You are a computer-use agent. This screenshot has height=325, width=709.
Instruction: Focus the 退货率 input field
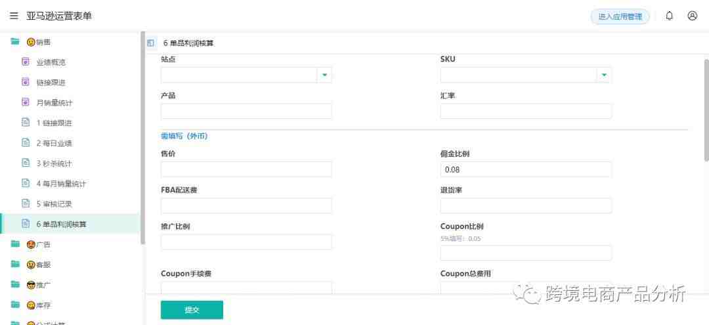[x=526, y=206]
